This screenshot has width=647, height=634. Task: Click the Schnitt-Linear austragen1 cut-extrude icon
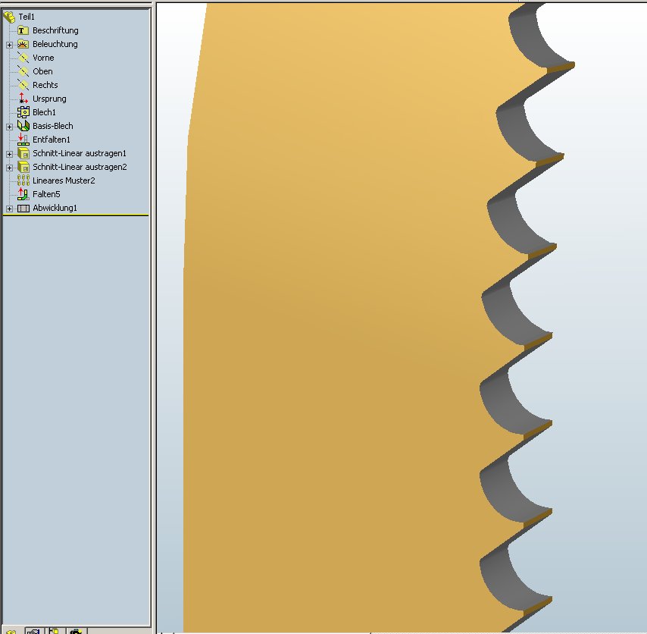[x=23, y=153]
